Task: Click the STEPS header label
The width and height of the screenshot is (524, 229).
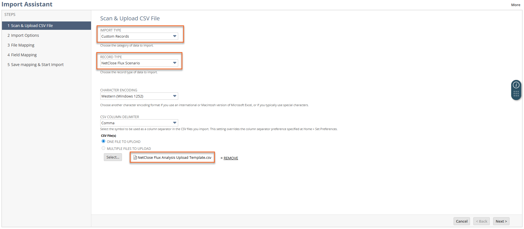Action: 10,14
